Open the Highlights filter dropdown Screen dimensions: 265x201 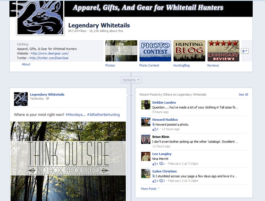tap(131, 80)
